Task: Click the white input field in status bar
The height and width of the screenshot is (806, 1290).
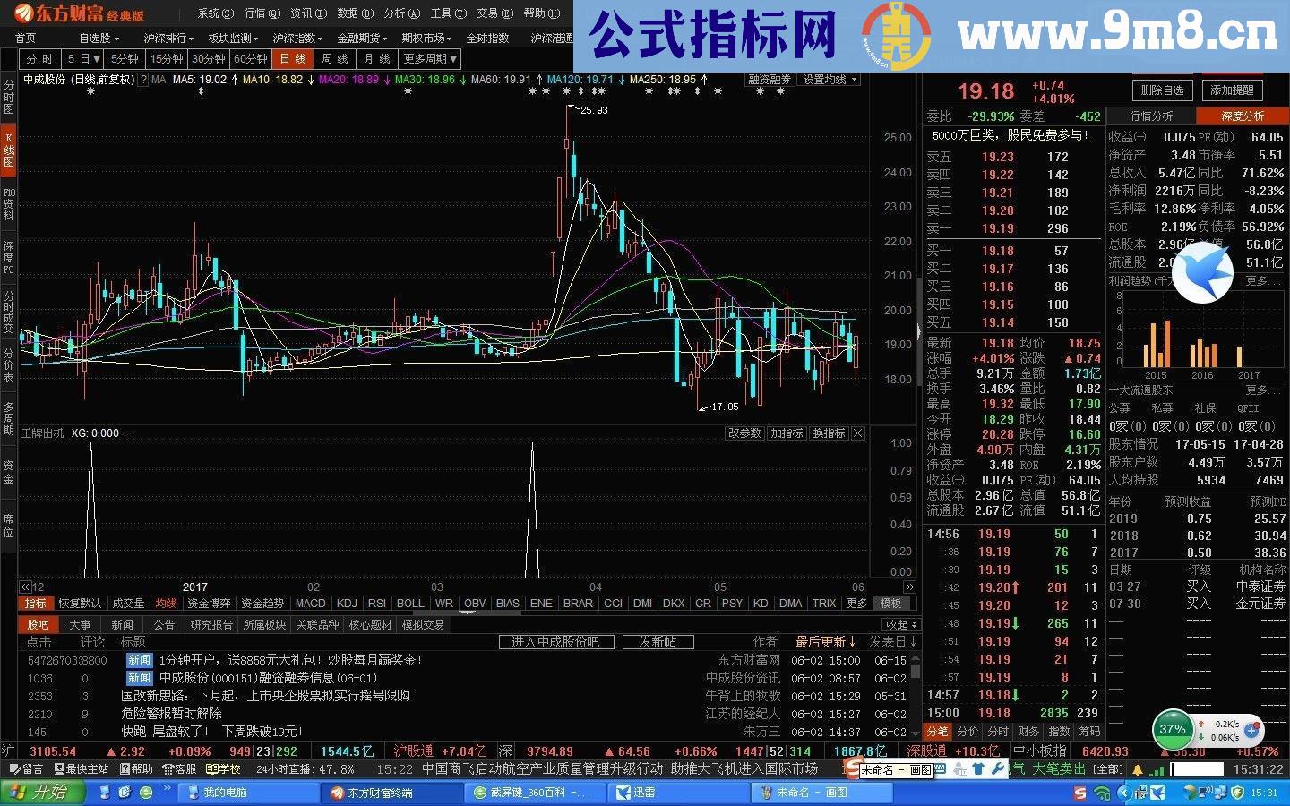Action: [1197, 769]
